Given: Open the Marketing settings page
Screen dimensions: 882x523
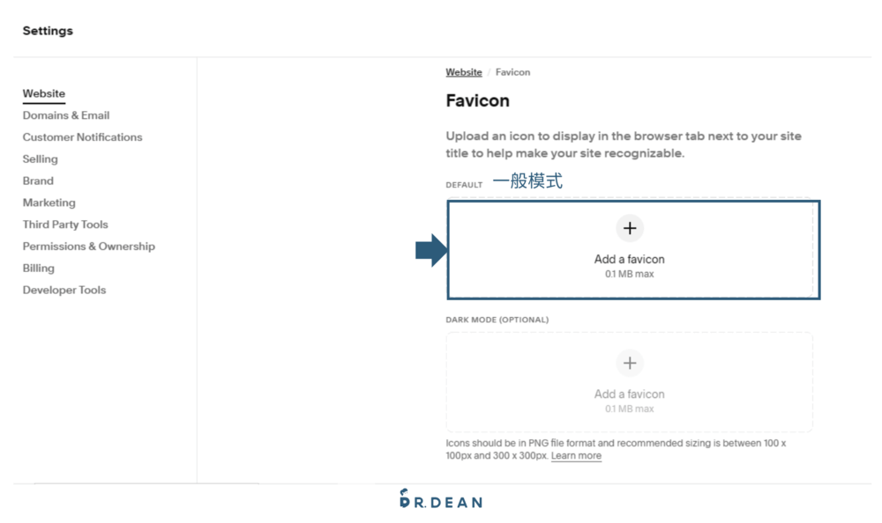Looking at the screenshot, I should [x=49, y=203].
